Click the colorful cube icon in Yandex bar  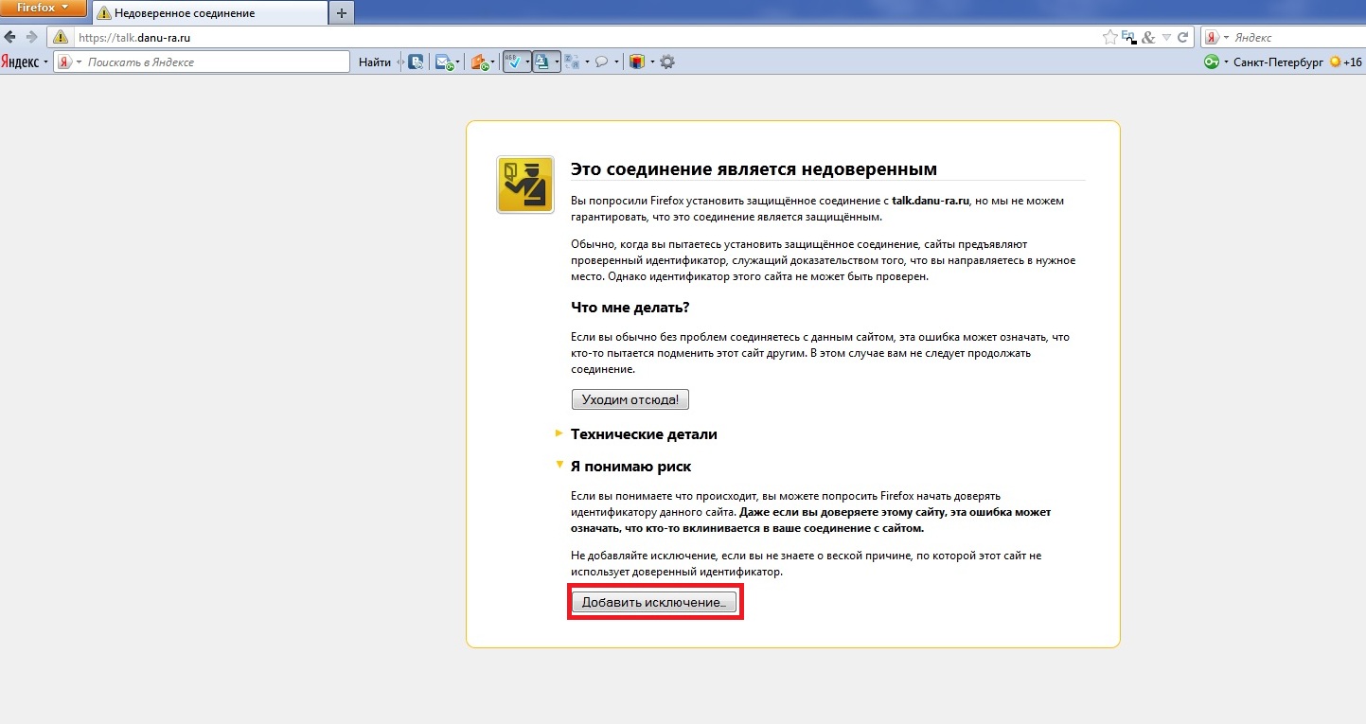637,62
